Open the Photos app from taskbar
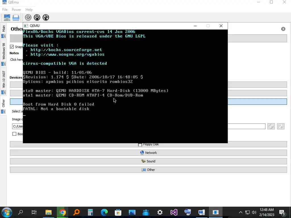This screenshot has height=218, width=291. [132, 212]
